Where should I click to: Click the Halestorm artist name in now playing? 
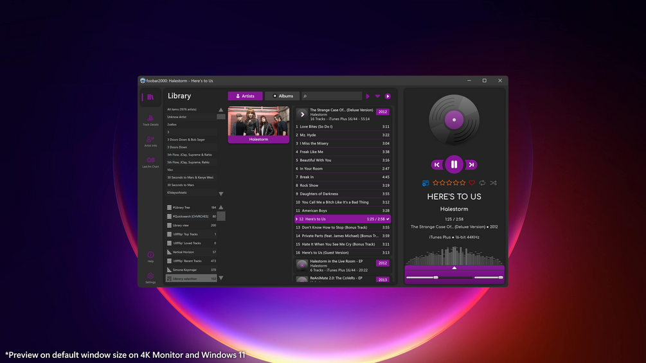(x=454, y=209)
